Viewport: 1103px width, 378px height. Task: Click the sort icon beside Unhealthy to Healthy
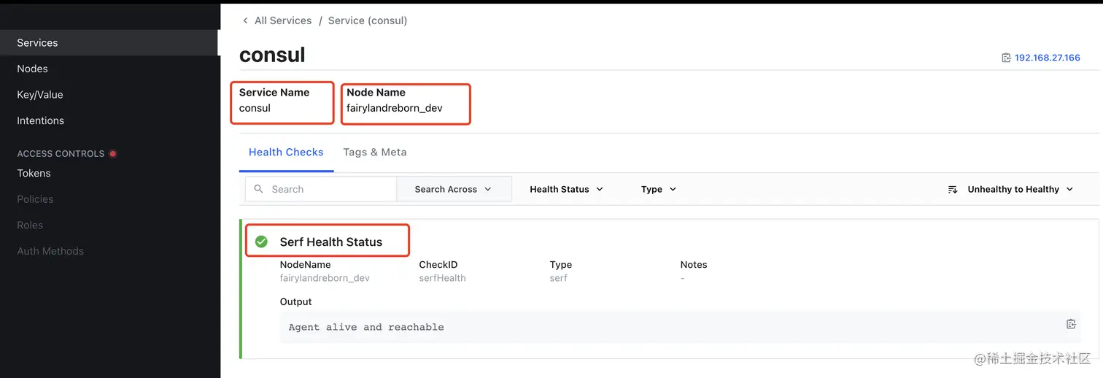point(952,190)
